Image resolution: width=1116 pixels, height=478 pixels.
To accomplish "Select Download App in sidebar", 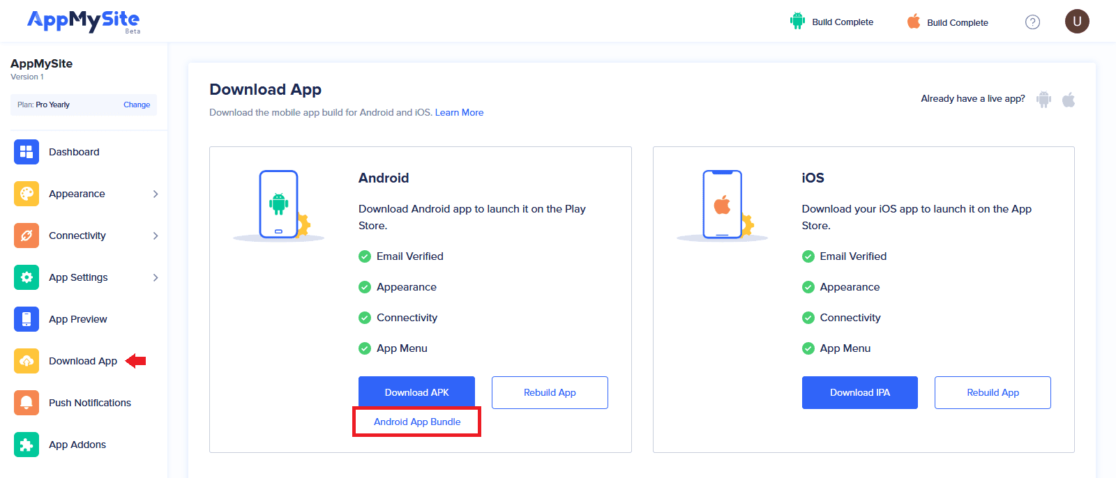I will [83, 361].
